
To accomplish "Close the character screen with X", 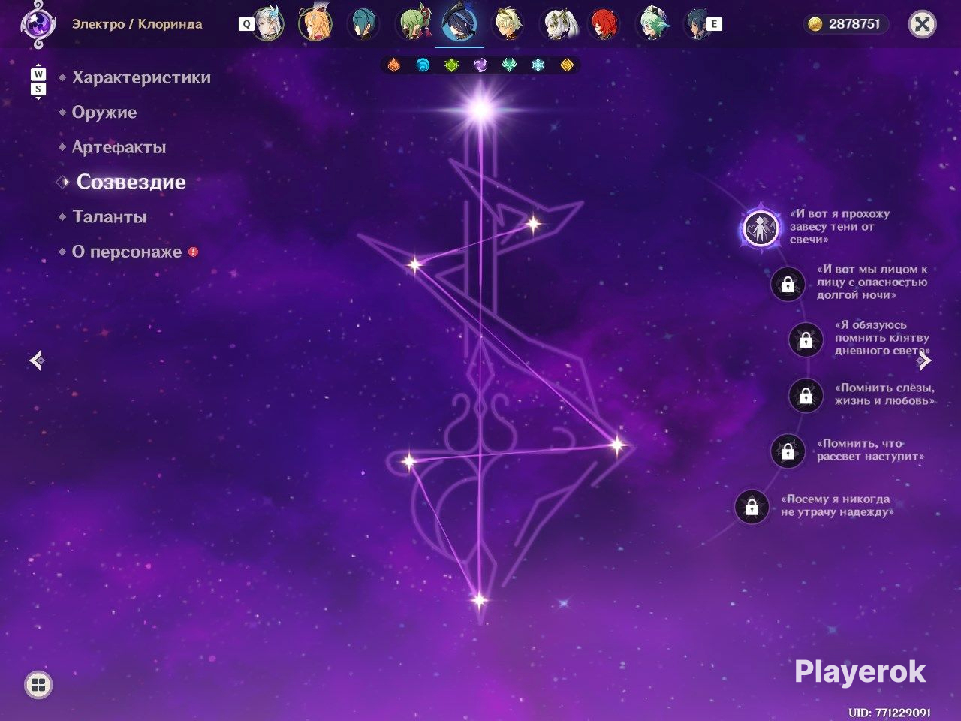I will (923, 24).
